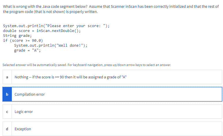Click the inScan.nextDouble() code line
The width and height of the screenshot is (223, 136).
pyautogui.click(x=42, y=31)
